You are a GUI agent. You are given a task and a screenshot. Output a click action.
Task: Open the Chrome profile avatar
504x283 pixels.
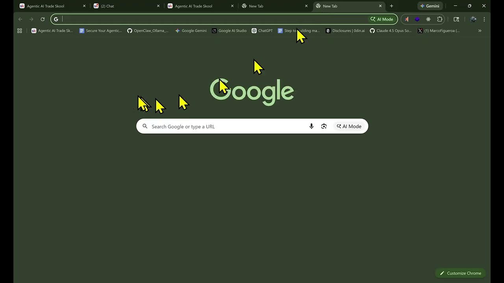(x=473, y=19)
